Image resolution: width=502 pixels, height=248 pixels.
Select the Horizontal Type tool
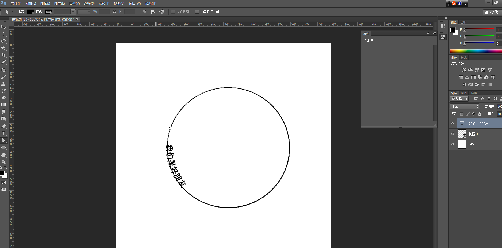(3, 134)
